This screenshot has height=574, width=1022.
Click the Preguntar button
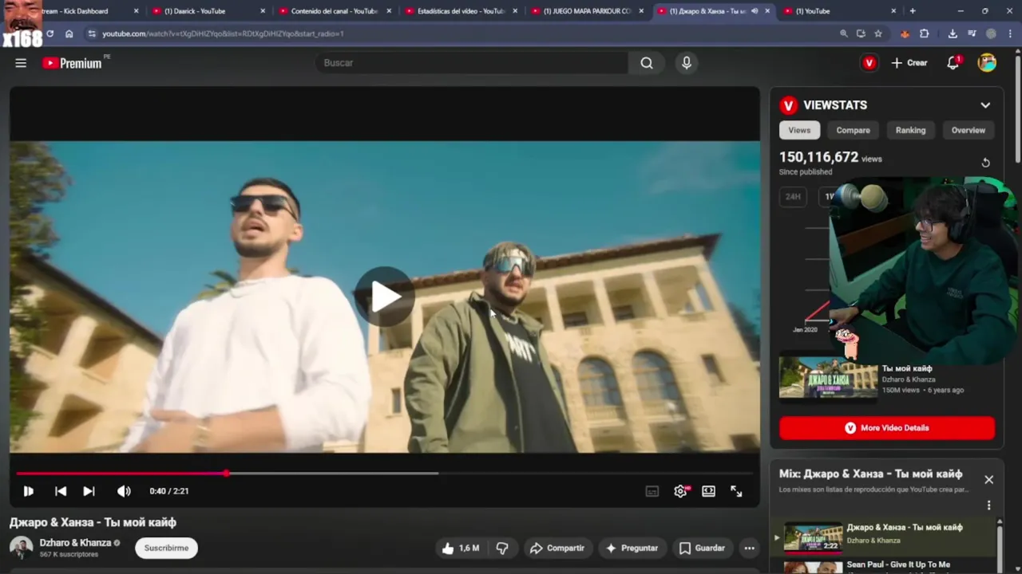coord(632,548)
